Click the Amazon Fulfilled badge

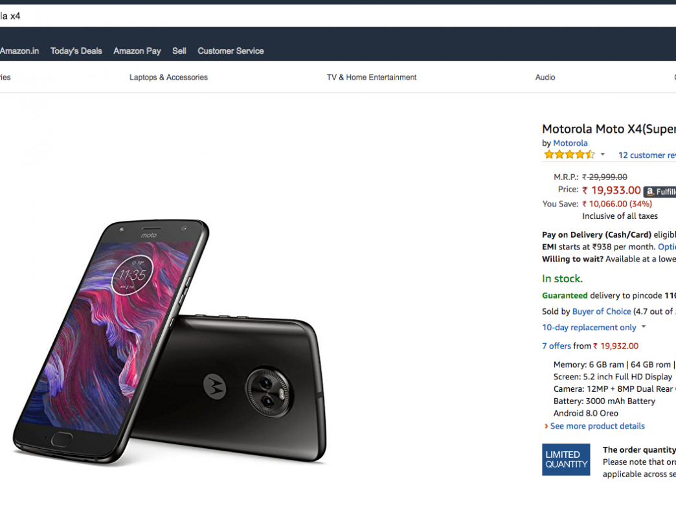tap(660, 192)
